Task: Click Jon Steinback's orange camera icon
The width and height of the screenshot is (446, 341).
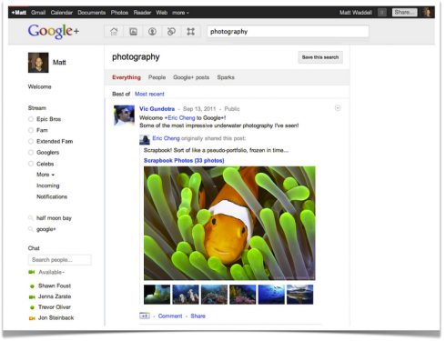Action: coord(32,318)
